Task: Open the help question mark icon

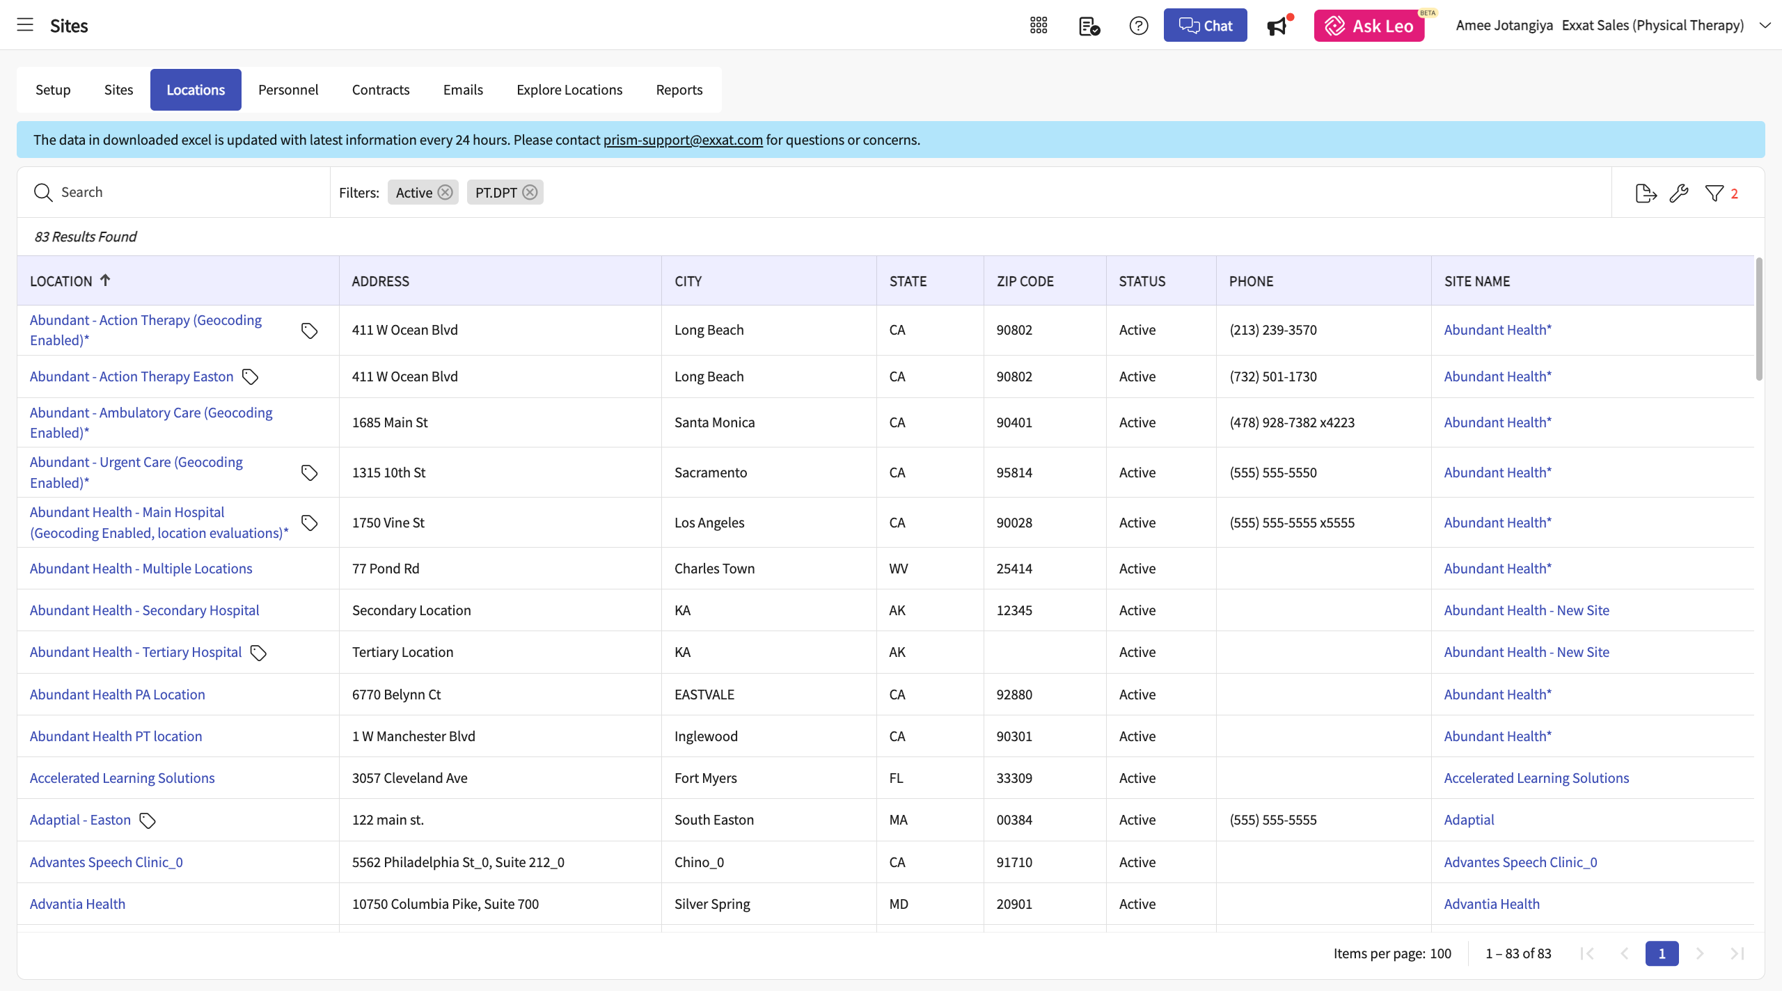Action: click(1138, 26)
